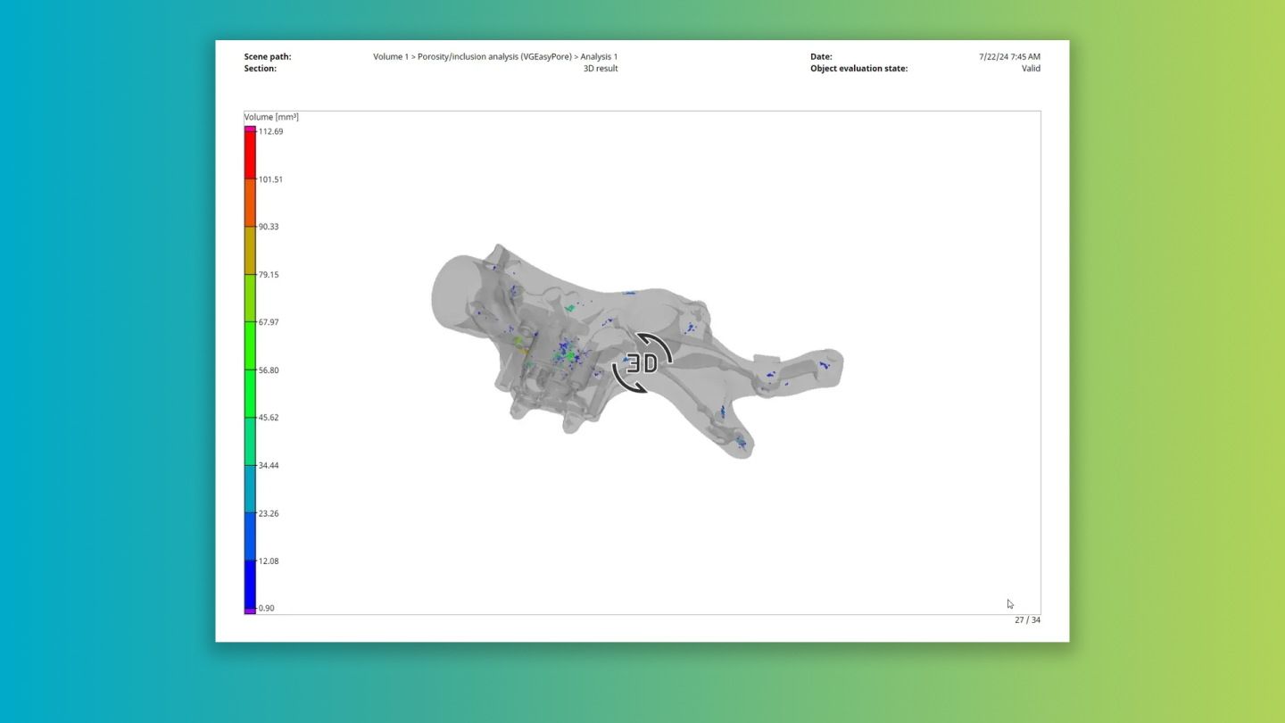The height and width of the screenshot is (723, 1285).
Task: Select the page number "27 / 34"
Action: pyautogui.click(x=1027, y=619)
